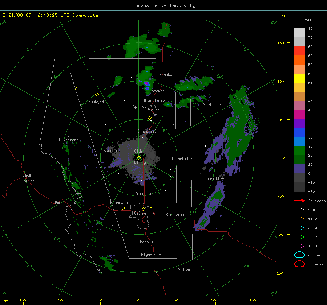Select the yellow 54-51 dBZ swatch
Image resolution: width=327 pixels, height=305 pixels.
[299, 78]
